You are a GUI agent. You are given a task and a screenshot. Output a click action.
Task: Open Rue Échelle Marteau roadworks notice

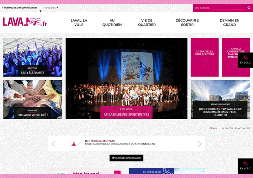120,142
